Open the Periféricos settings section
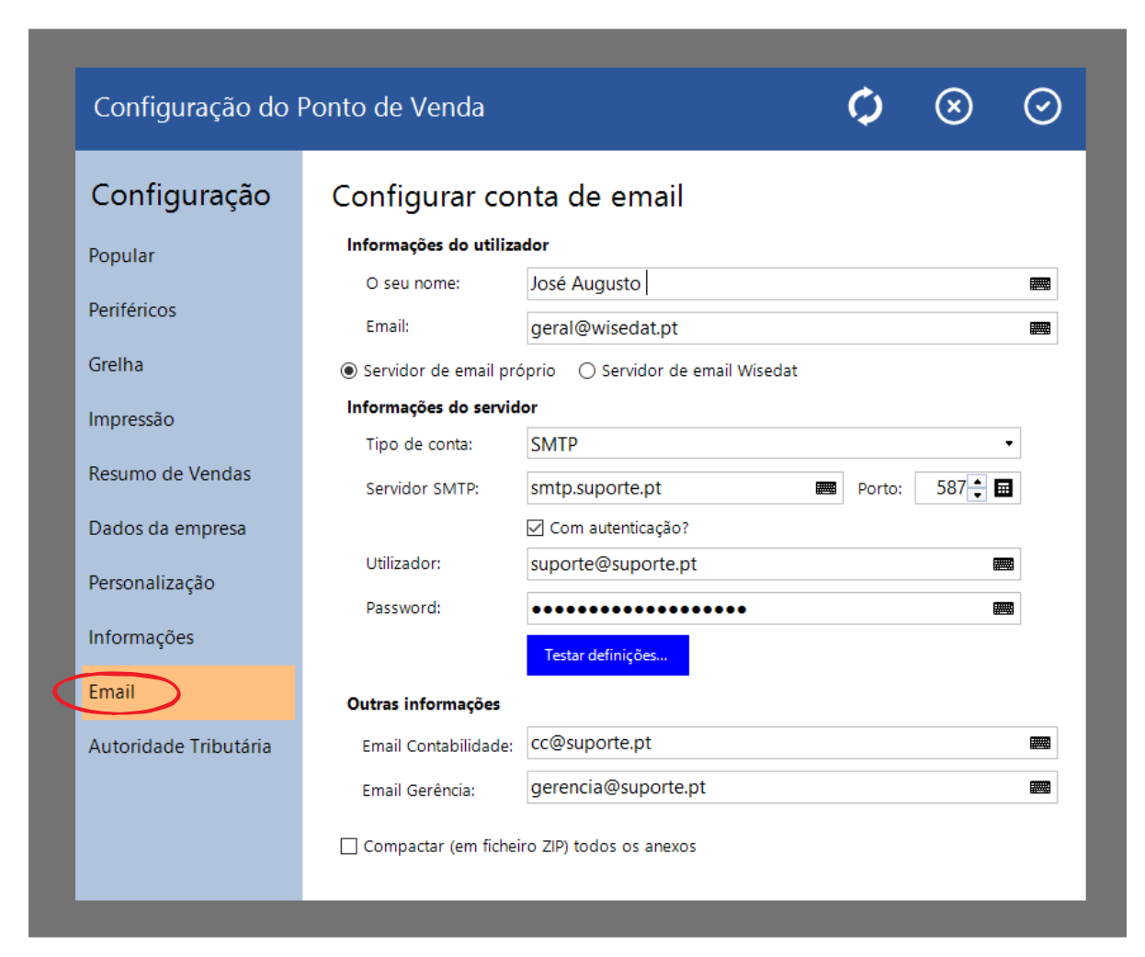Image resolution: width=1145 pixels, height=957 pixels. coord(132,311)
